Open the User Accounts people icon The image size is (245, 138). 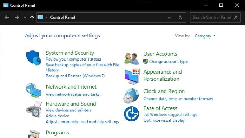pyautogui.click(x=132, y=59)
